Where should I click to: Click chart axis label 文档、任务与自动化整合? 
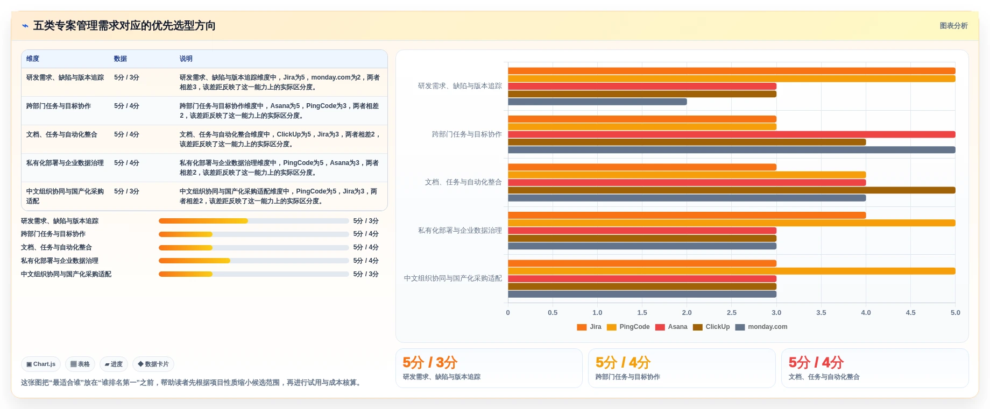463,182
